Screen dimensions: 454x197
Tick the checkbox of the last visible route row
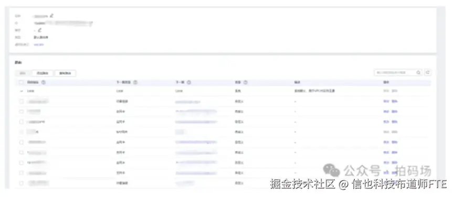21,183
